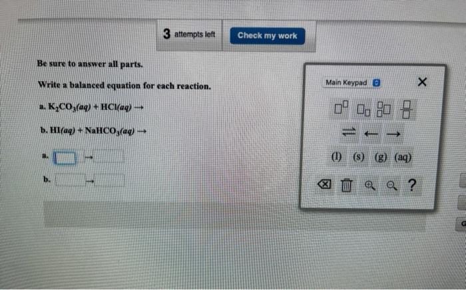The height and width of the screenshot is (290, 466).
Task: Click the subscript template icon
Action: pyautogui.click(x=363, y=110)
